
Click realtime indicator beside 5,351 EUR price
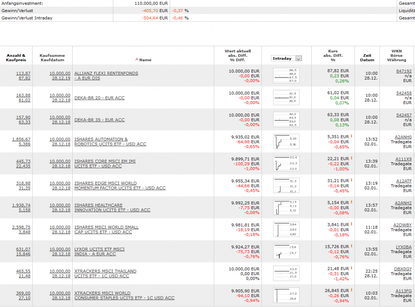(x=352, y=136)
